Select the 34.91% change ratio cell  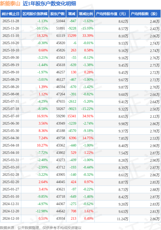coord(88,116)
